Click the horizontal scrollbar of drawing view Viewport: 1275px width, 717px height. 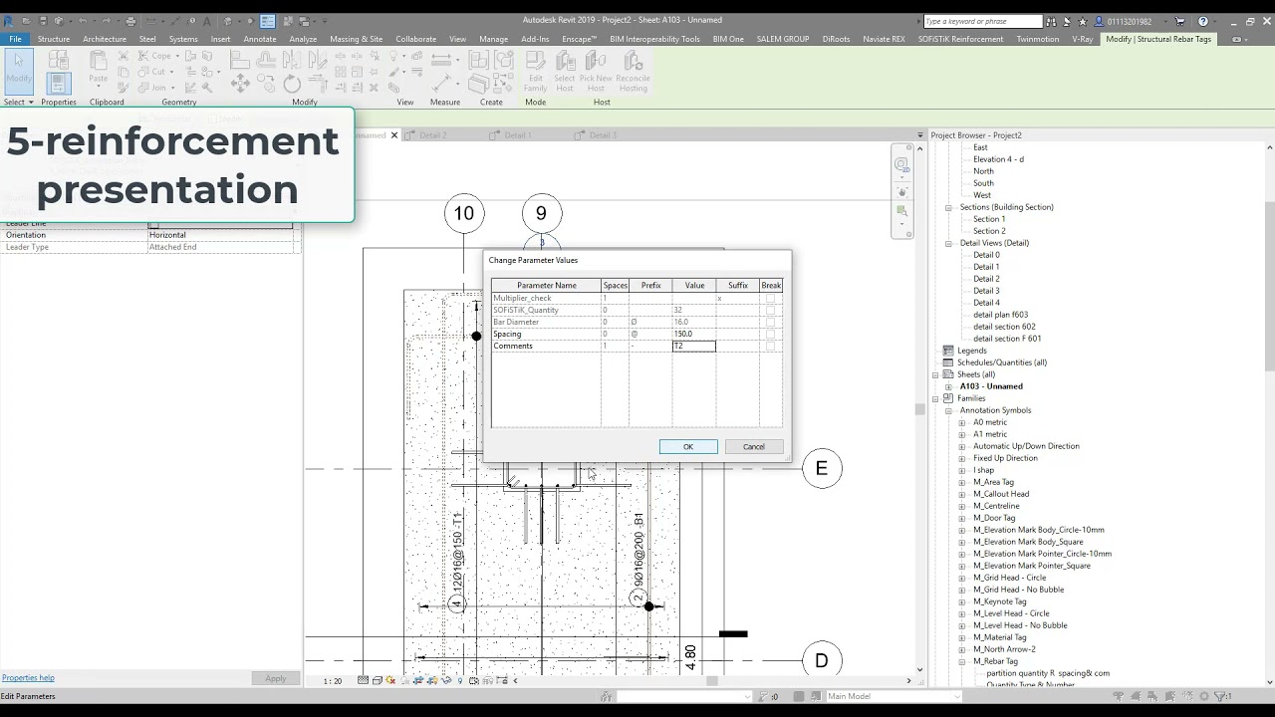point(711,681)
